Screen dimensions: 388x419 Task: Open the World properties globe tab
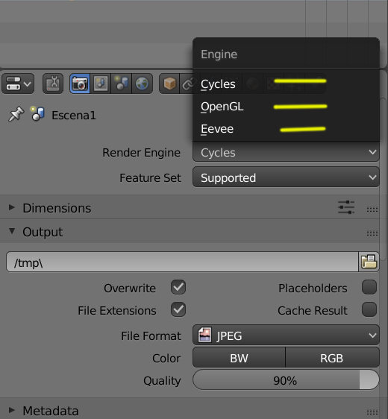point(142,84)
